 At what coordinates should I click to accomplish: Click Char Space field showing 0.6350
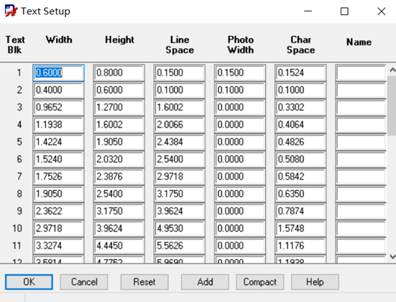pos(300,194)
